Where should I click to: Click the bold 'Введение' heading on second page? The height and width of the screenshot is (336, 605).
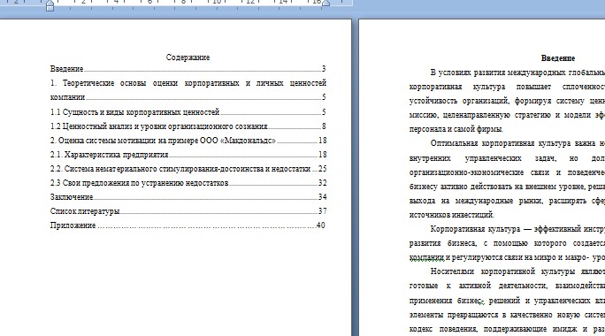558,58
